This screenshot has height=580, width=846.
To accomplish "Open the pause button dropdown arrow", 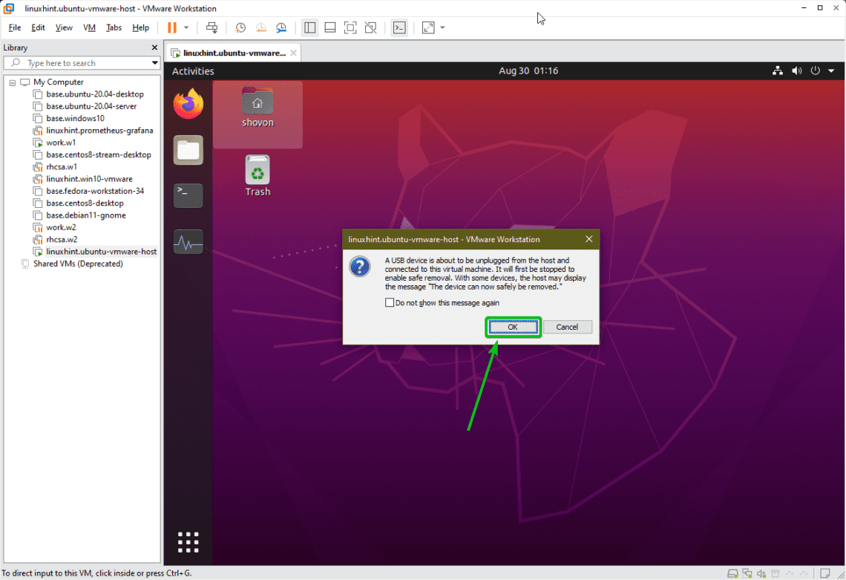I will (187, 27).
